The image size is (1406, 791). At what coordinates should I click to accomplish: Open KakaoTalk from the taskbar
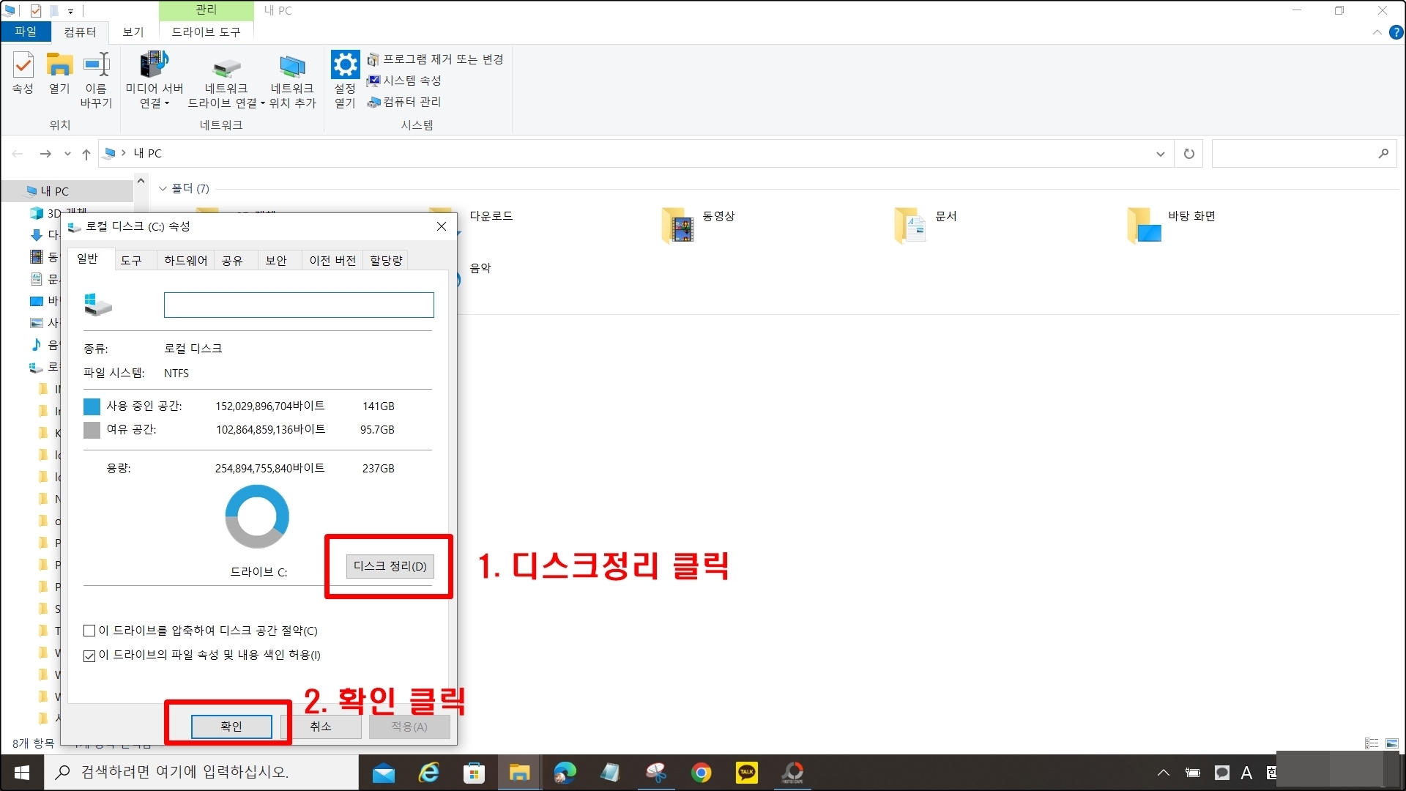coord(746,773)
